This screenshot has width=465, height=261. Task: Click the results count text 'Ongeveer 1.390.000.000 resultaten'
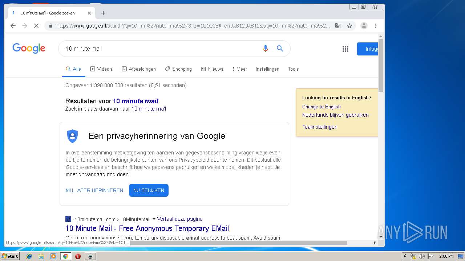[106, 85]
